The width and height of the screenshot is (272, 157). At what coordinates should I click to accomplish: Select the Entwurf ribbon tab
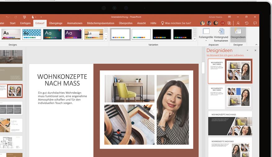[40, 23]
